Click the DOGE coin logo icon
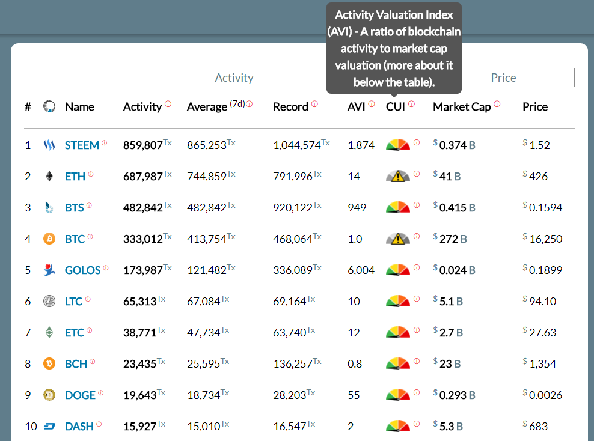 pos(49,395)
